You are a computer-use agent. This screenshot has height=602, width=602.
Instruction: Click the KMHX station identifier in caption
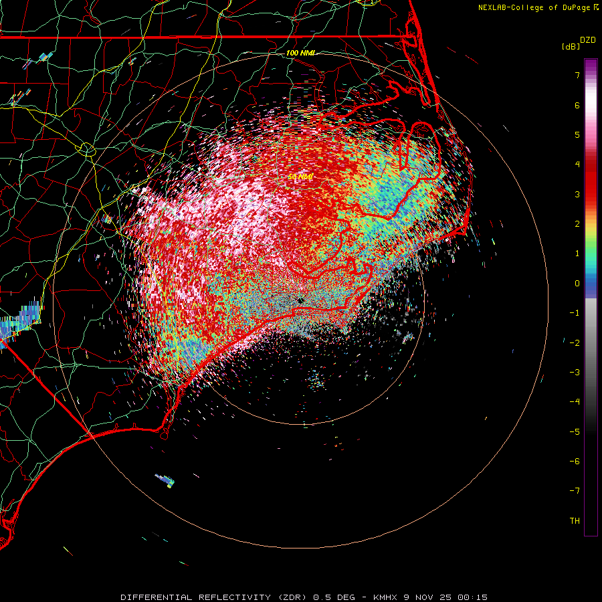click(x=386, y=597)
